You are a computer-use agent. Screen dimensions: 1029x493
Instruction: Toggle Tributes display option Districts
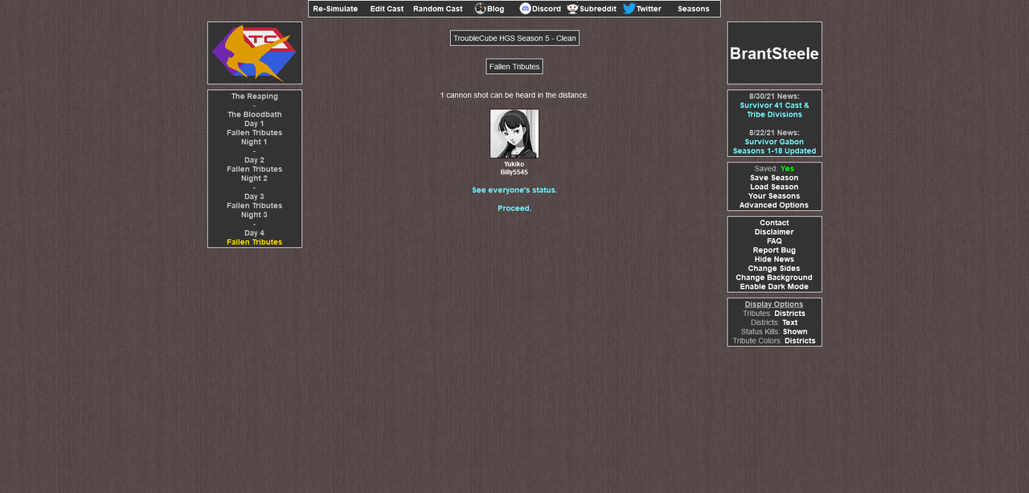coord(789,314)
